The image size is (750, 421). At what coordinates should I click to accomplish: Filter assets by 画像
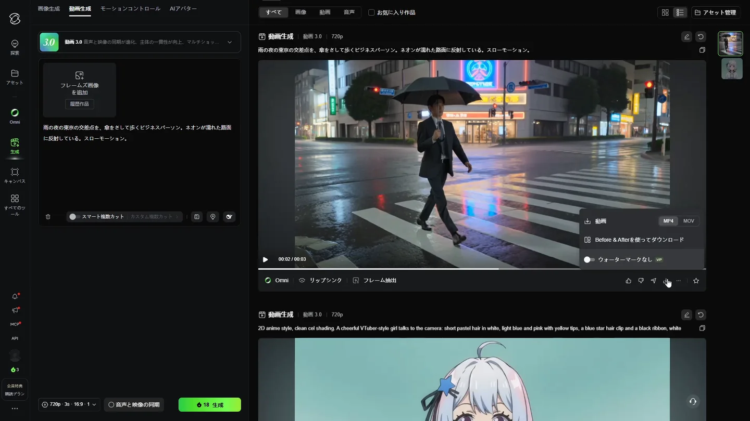[301, 12]
